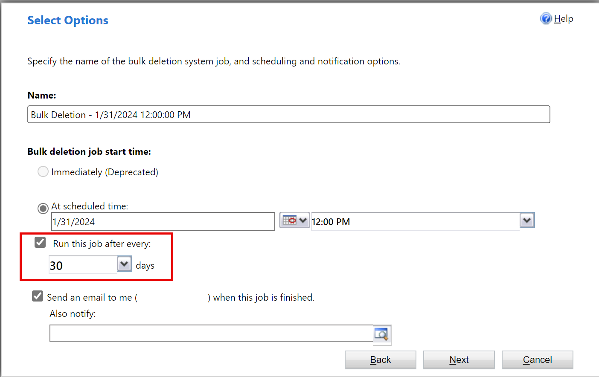
Task: Click the Also notify input field
Action: [212, 333]
